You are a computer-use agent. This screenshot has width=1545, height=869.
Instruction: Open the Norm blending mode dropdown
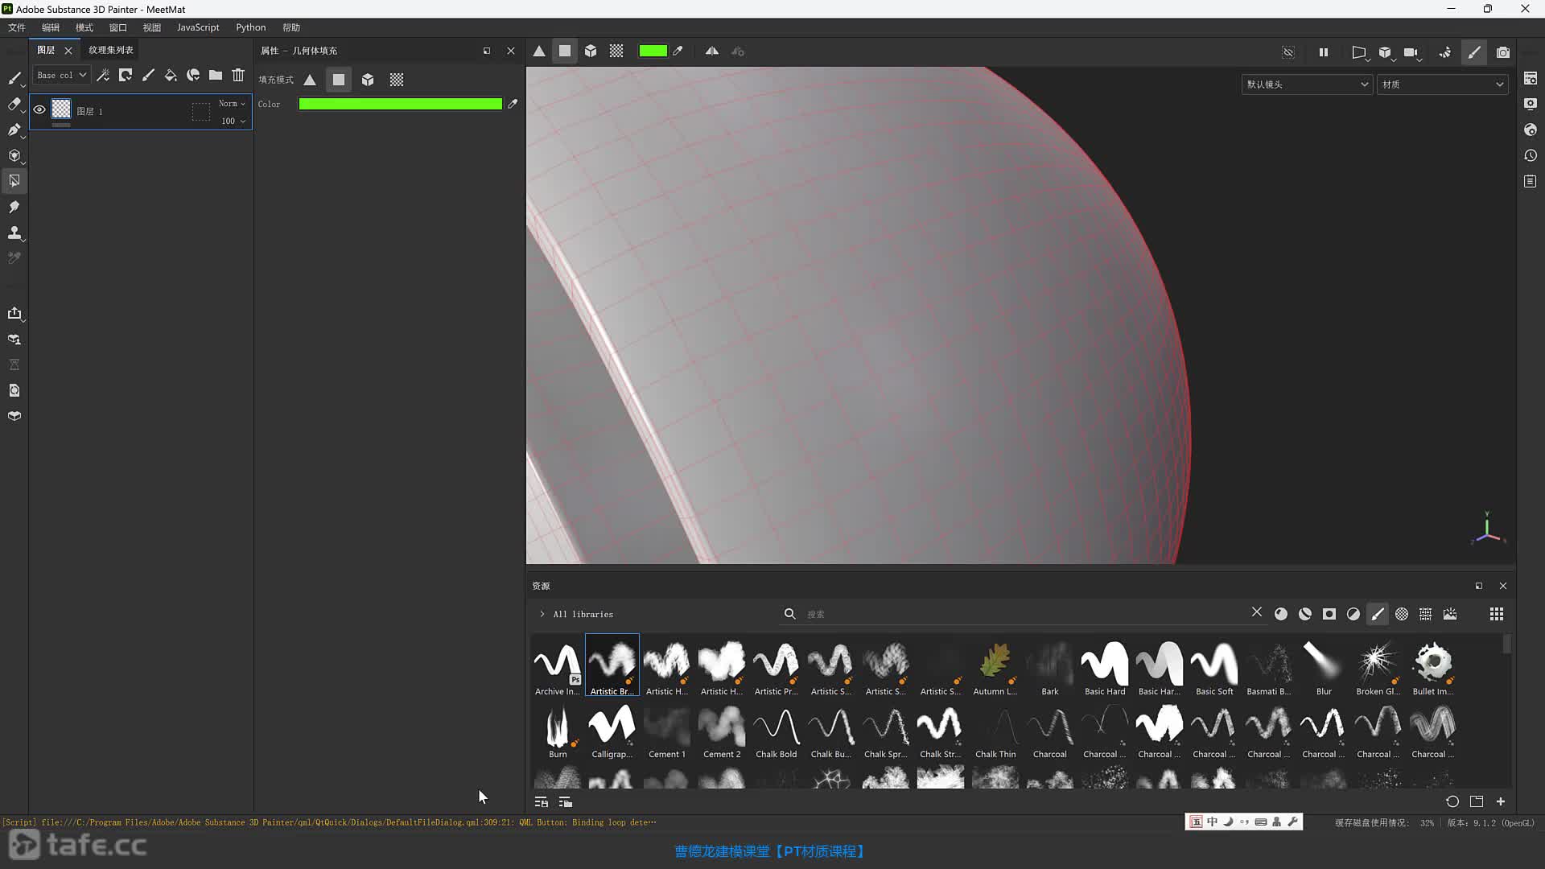click(x=232, y=103)
